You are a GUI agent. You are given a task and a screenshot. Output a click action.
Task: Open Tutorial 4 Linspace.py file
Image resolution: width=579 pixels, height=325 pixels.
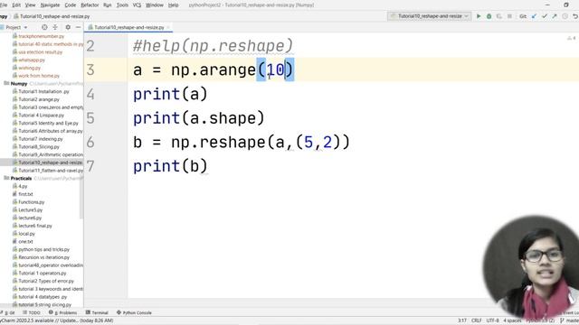point(41,116)
